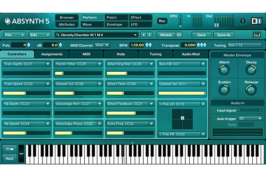Screen dimensions: 266x177
Task: Switch to the Patch window
Action: coord(116,17)
